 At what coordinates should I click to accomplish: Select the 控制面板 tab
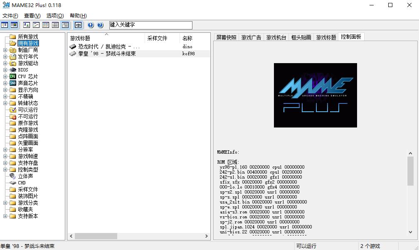(x=351, y=37)
